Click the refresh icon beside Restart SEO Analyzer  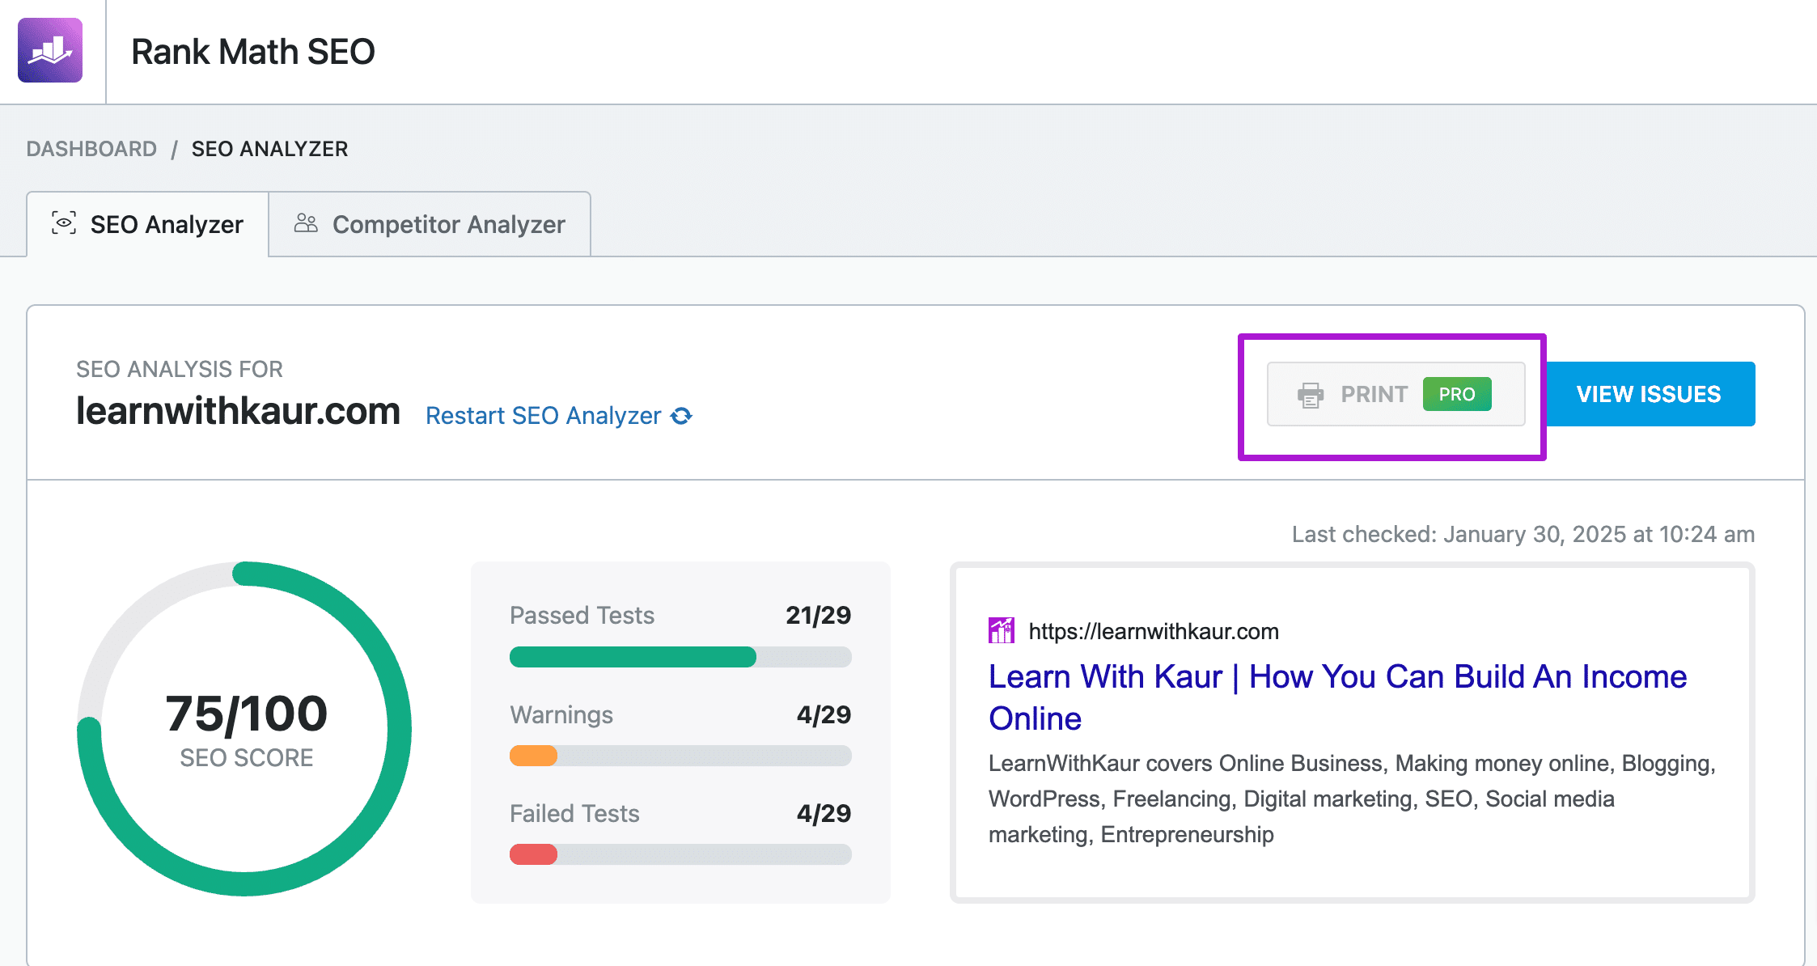click(x=682, y=416)
